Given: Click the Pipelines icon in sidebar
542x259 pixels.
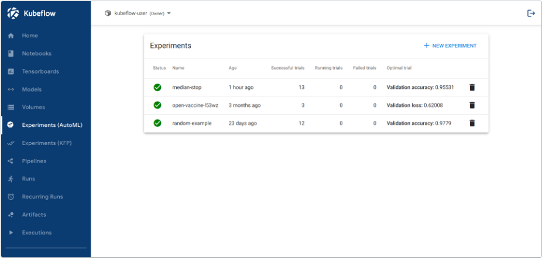Looking at the screenshot, I should 11,161.
